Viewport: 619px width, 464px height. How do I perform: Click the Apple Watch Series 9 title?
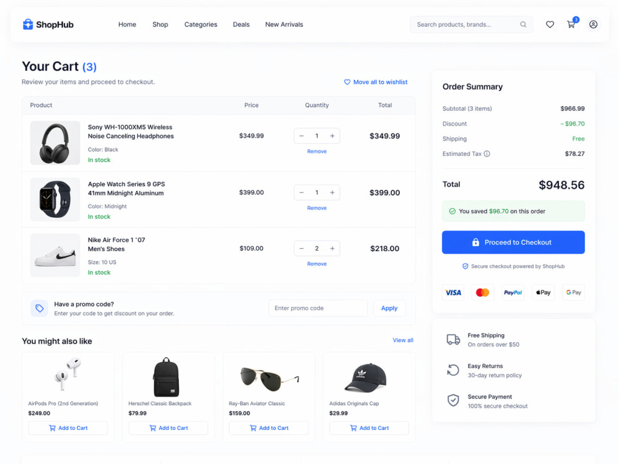[x=126, y=189]
